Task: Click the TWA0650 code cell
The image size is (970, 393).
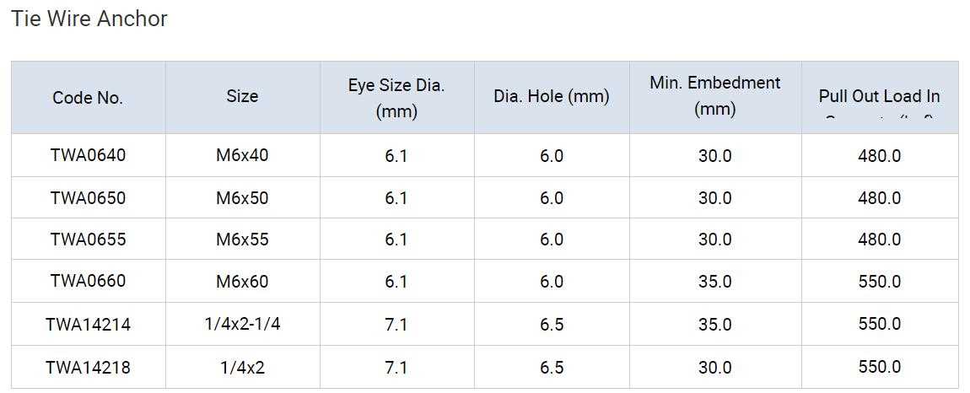Action: pyautogui.click(x=88, y=198)
